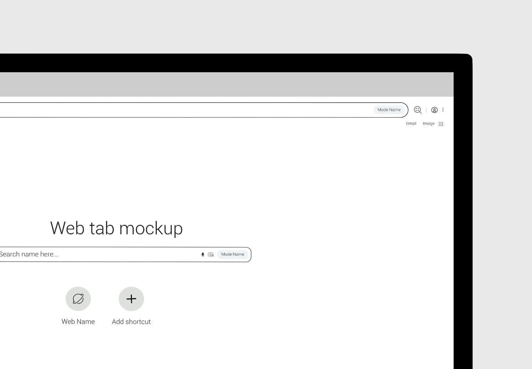532x369 pixels.
Task: Focus the browser address bar
Action: click(204, 110)
